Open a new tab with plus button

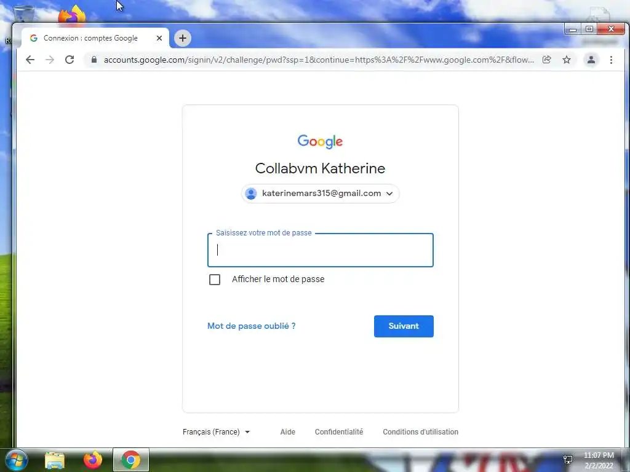pos(182,38)
